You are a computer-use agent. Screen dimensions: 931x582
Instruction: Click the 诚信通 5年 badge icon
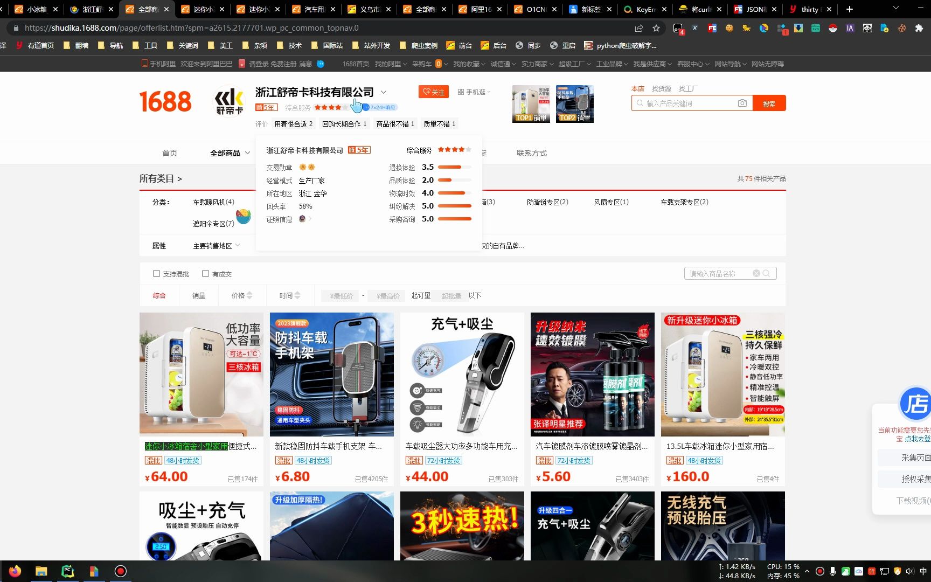pos(266,107)
